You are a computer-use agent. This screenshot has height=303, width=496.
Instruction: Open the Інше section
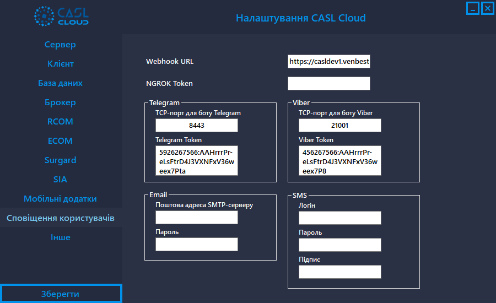click(x=61, y=237)
